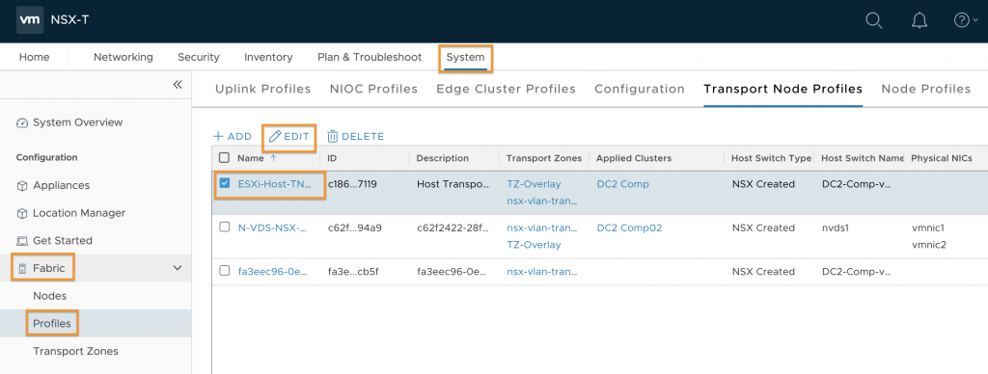Open Location Manager in the sidebar
This screenshot has height=374, width=988.
(79, 213)
